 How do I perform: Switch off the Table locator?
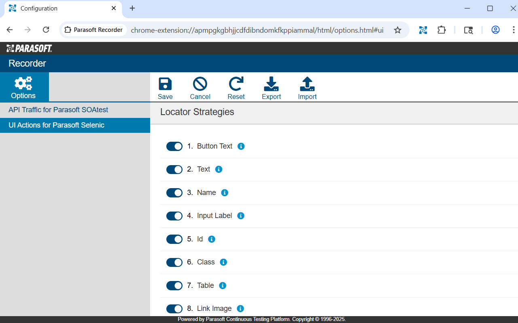174,285
